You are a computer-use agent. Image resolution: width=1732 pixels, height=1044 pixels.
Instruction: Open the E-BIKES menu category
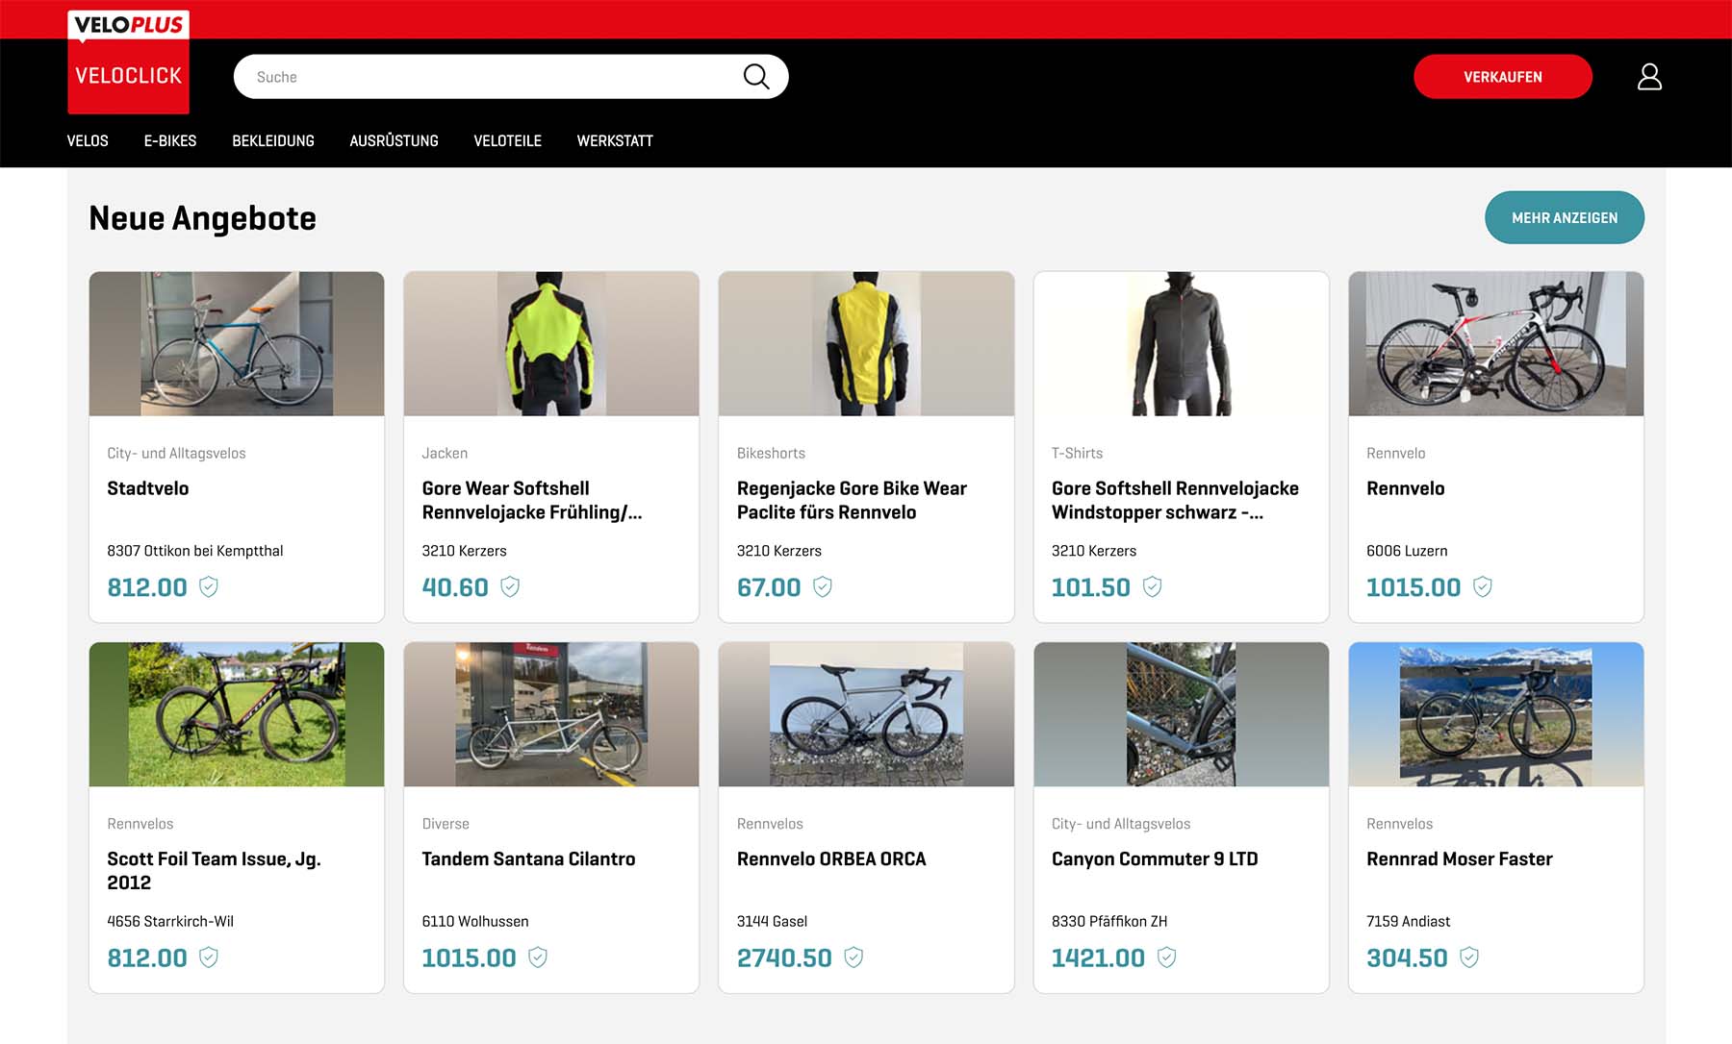(x=170, y=140)
